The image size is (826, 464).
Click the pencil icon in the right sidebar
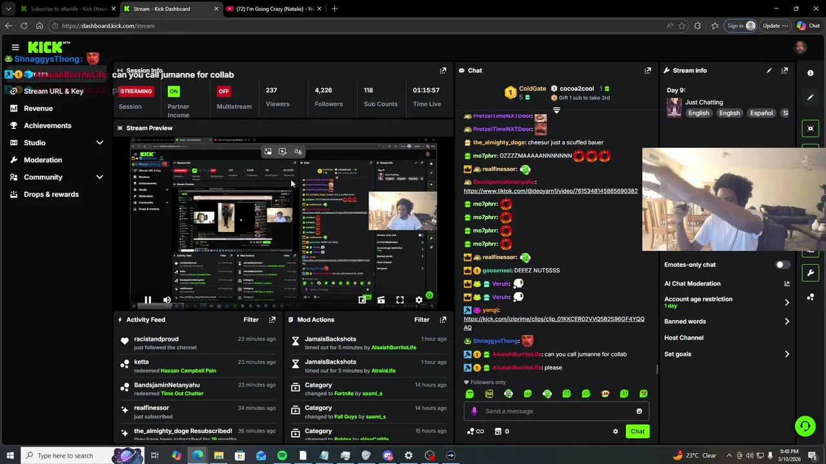[x=811, y=97]
